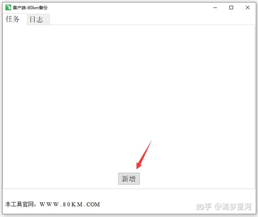Add a new task with 新增 button

[x=129, y=179]
